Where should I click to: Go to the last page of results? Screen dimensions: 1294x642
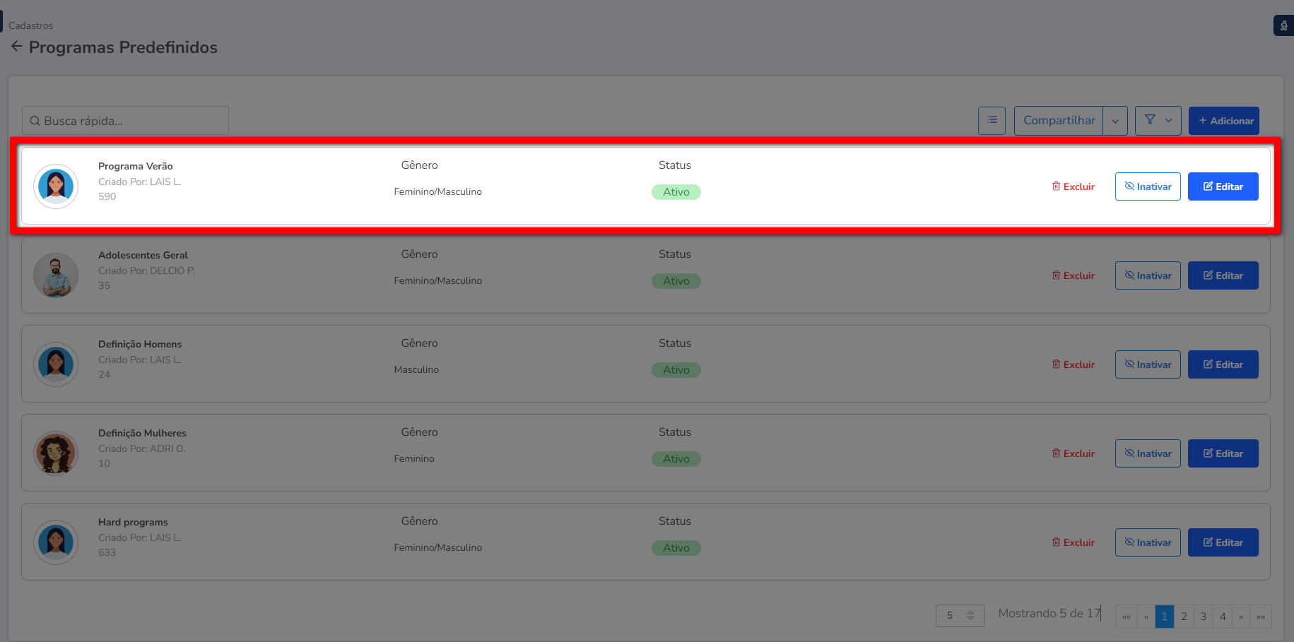pos(1261,617)
